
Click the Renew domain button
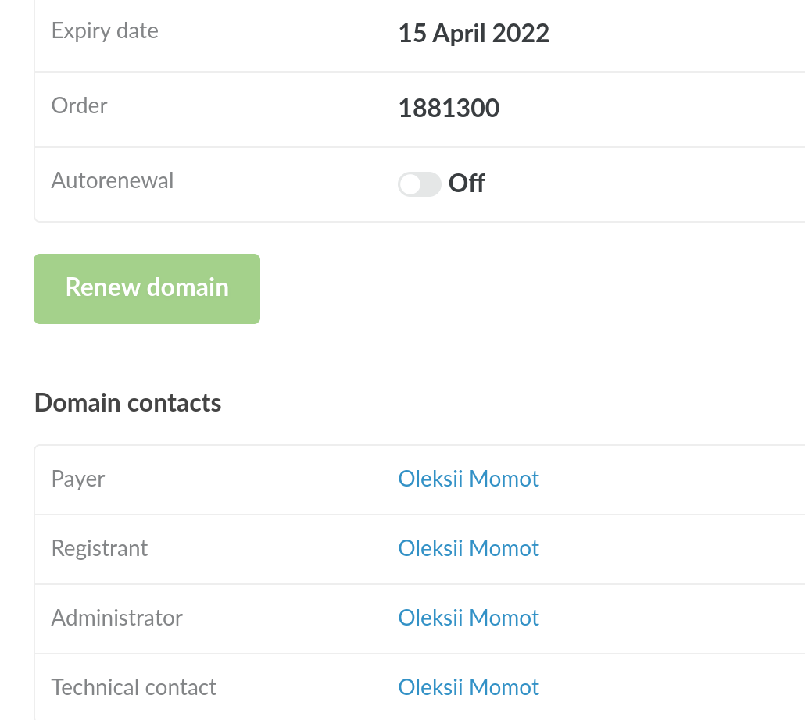coord(147,288)
